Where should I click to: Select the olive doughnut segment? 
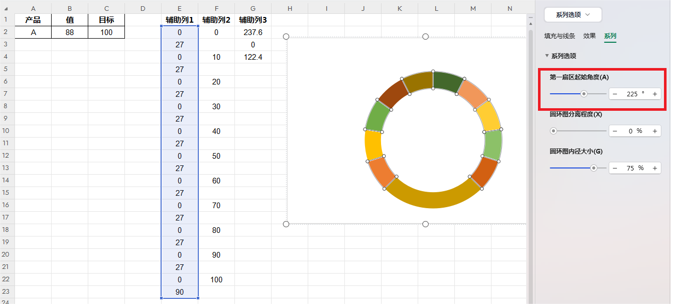click(x=418, y=82)
